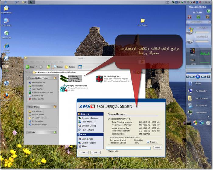Open the Views dropdown in Explorer toolbar
This screenshot has height=170, width=213.
(x=81, y=67)
